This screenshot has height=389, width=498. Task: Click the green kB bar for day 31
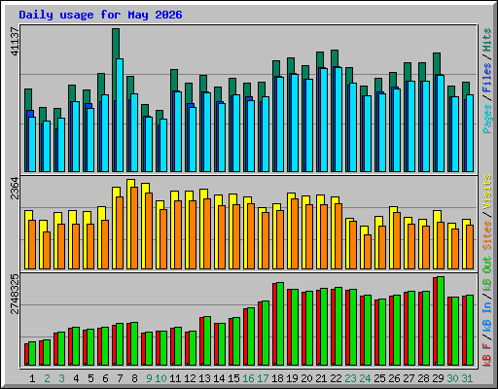(470, 331)
